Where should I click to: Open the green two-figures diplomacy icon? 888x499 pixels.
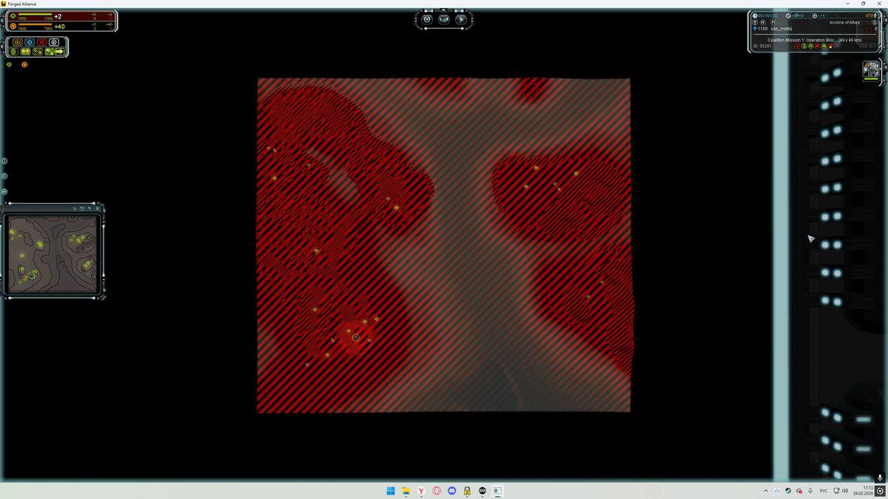click(25, 52)
